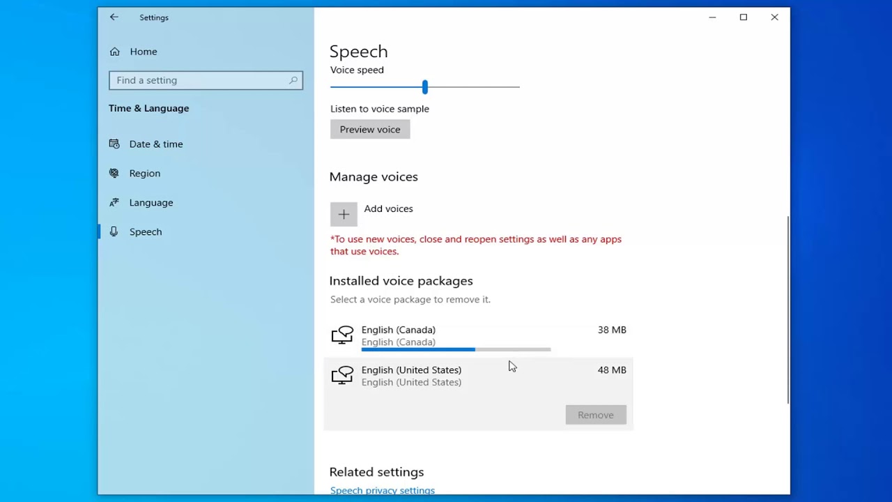Click the Preview voice button

[370, 130]
